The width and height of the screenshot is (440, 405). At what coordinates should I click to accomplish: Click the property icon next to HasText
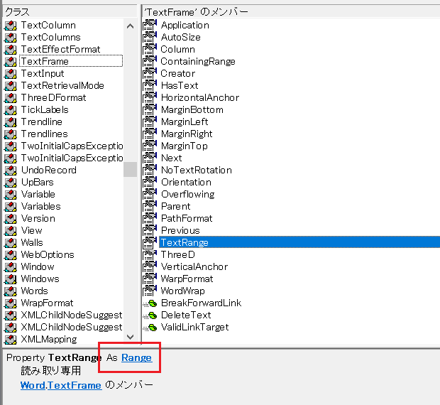150,86
